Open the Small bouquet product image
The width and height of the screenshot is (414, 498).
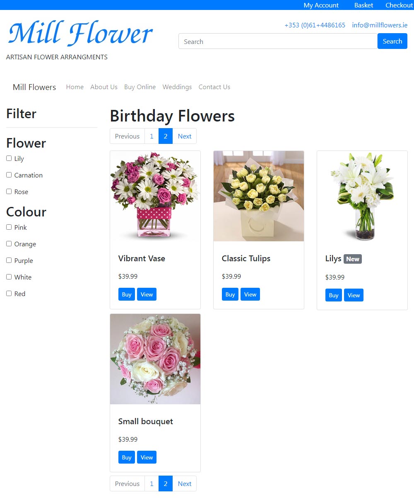pos(155,359)
